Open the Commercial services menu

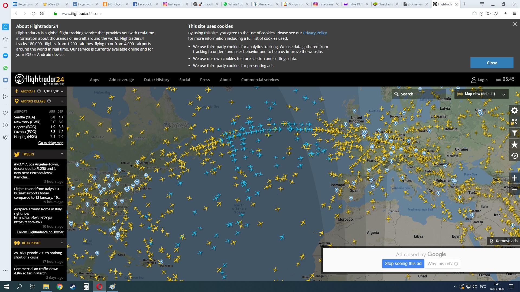260,80
